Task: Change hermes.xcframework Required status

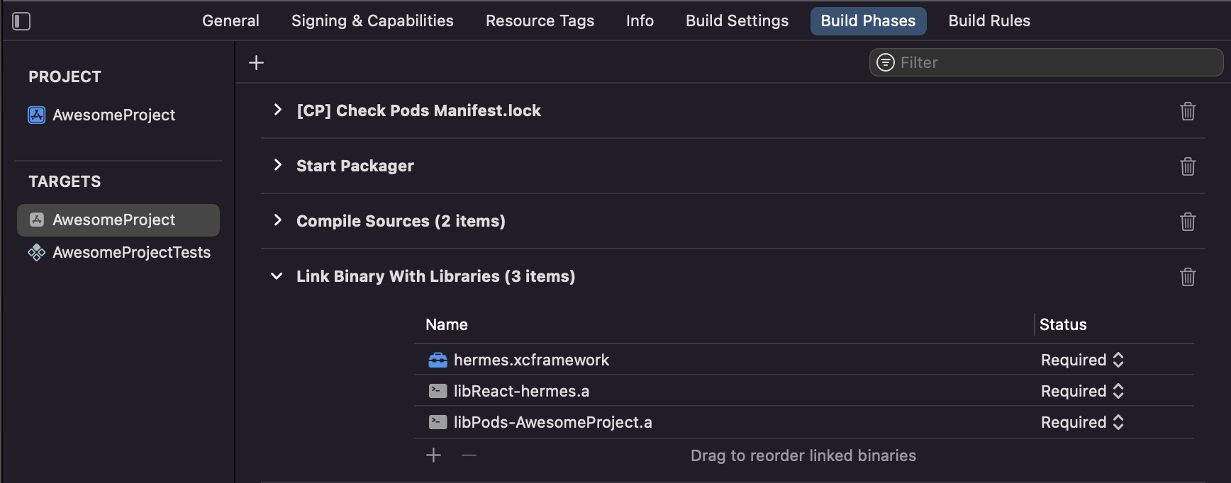Action: click(1083, 360)
